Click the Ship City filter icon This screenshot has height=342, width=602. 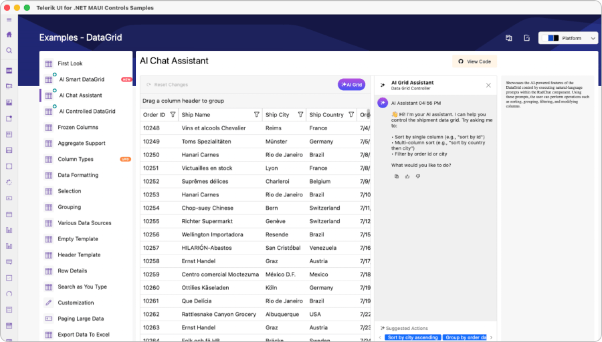tap(300, 115)
